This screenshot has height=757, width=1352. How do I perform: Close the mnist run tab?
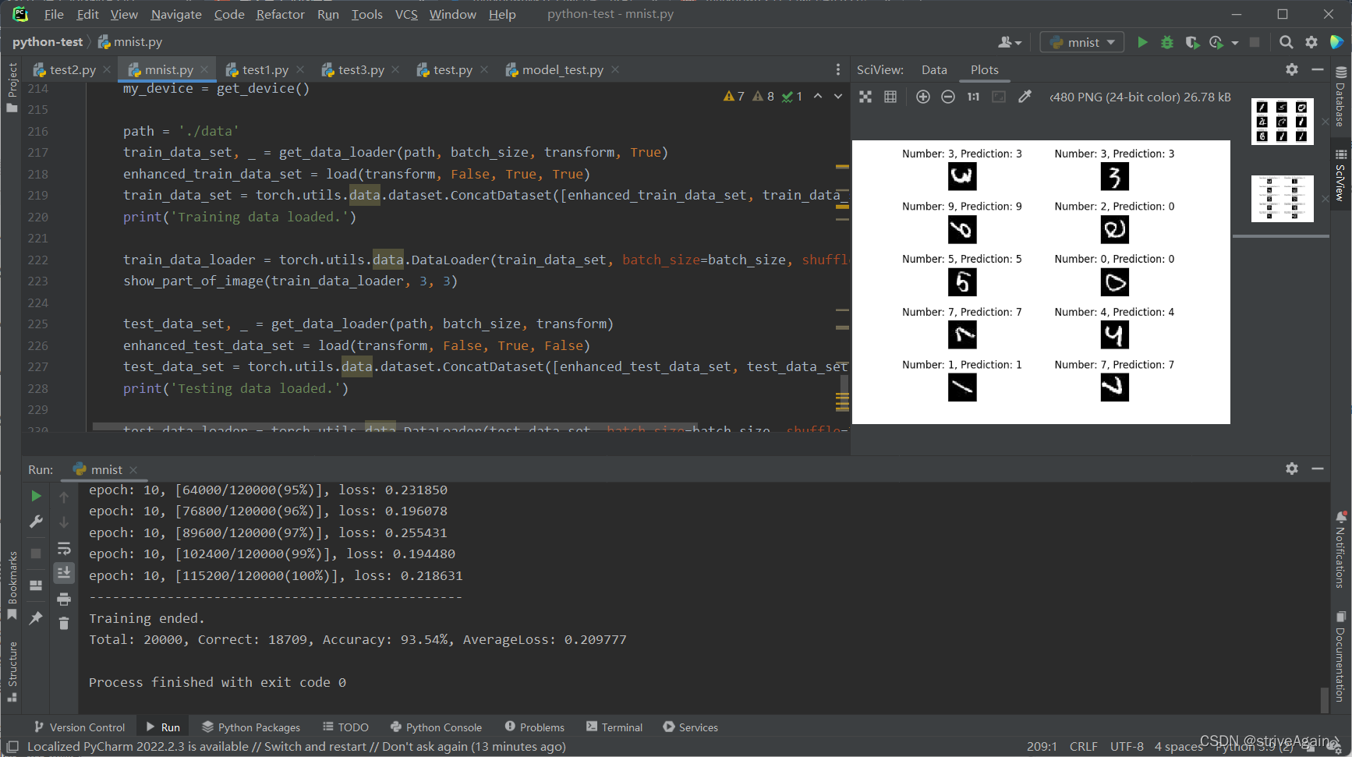tap(133, 469)
